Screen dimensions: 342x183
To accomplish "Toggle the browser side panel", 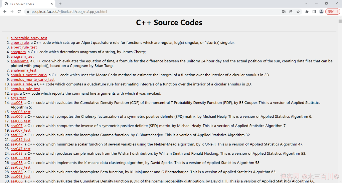I will pos(314,12).
